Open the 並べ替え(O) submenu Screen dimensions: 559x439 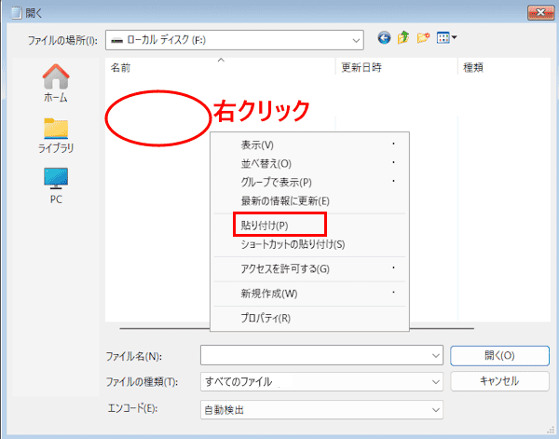(x=309, y=164)
